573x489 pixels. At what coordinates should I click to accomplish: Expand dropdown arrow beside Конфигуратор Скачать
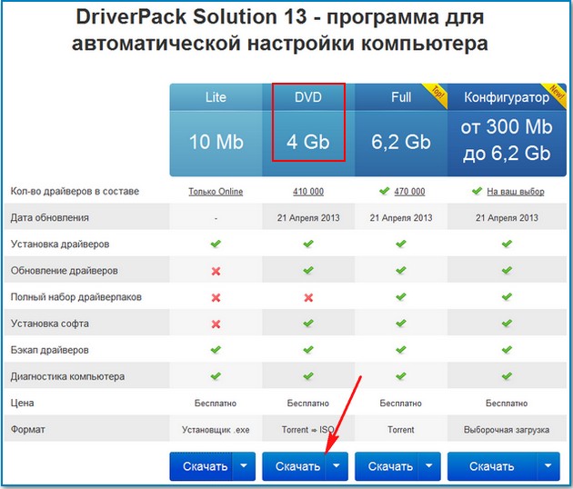pyautogui.click(x=548, y=466)
